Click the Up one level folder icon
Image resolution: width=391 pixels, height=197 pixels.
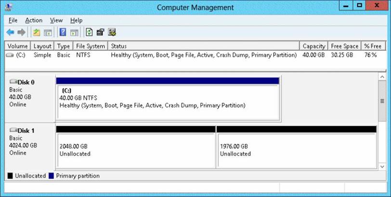[36, 33]
